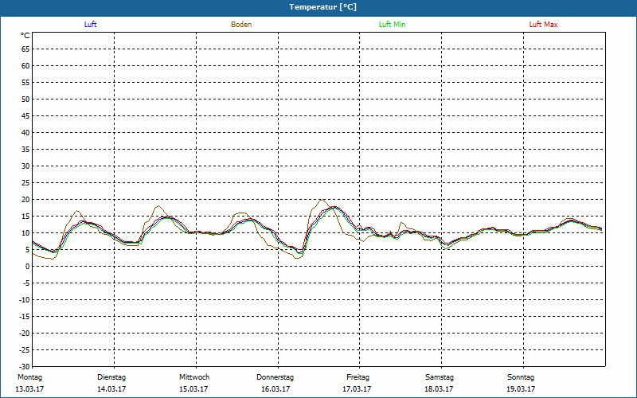Click the 50 y-axis value
The image size is (637, 398).
point(25,99)
